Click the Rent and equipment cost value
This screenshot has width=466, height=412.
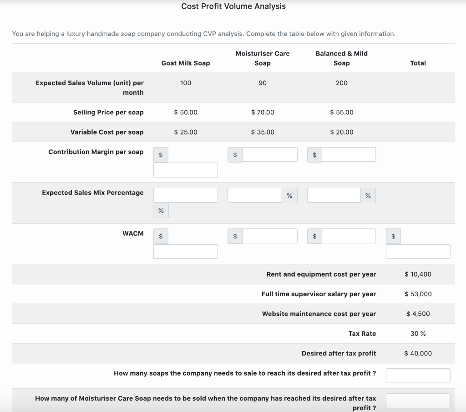click(418, 274)
